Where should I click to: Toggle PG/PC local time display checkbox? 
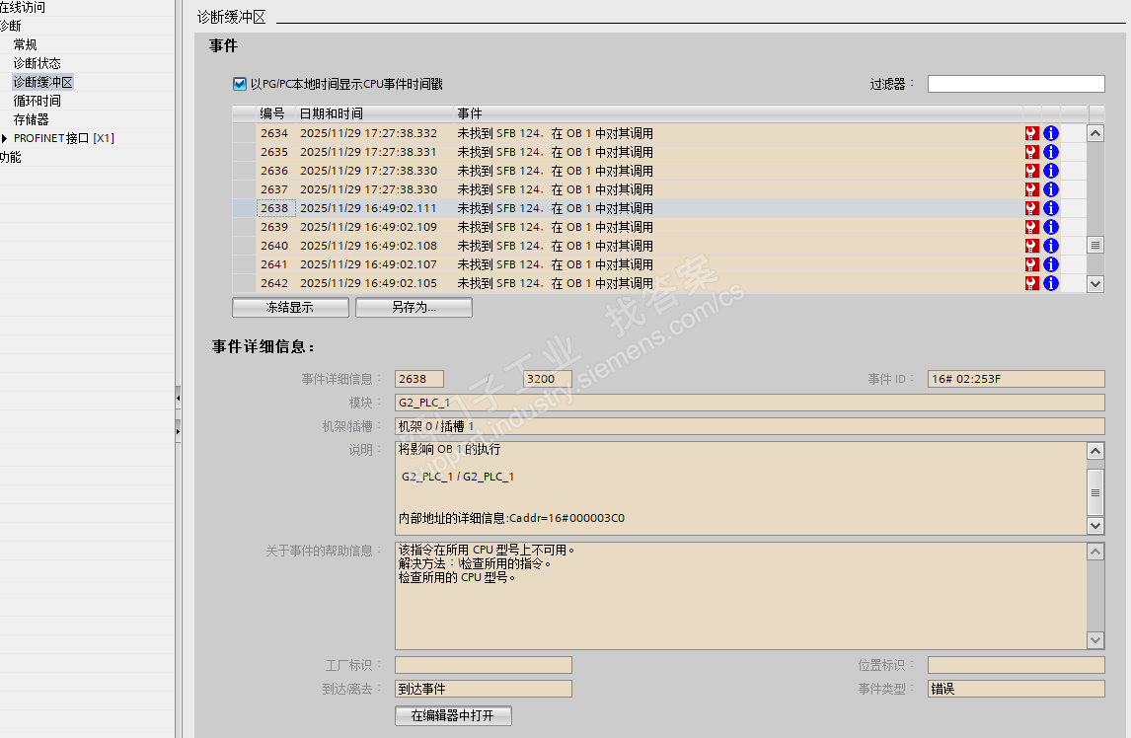[240, 84]
